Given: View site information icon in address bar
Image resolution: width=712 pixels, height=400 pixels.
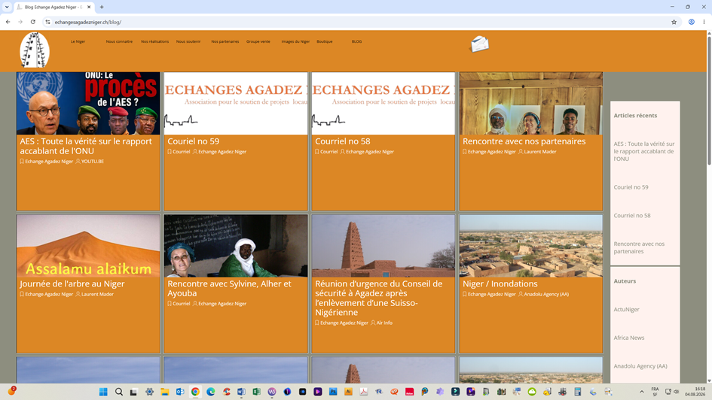Looking at the screenshot, I should pyautogui.click(x=47, y=22).
